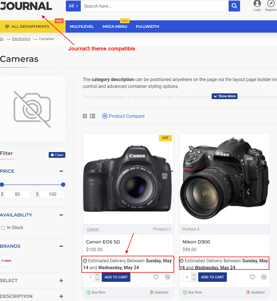Toggle the In Stock availability checkbox
Viewport: 277px width, 301px height.
[3, 228]
